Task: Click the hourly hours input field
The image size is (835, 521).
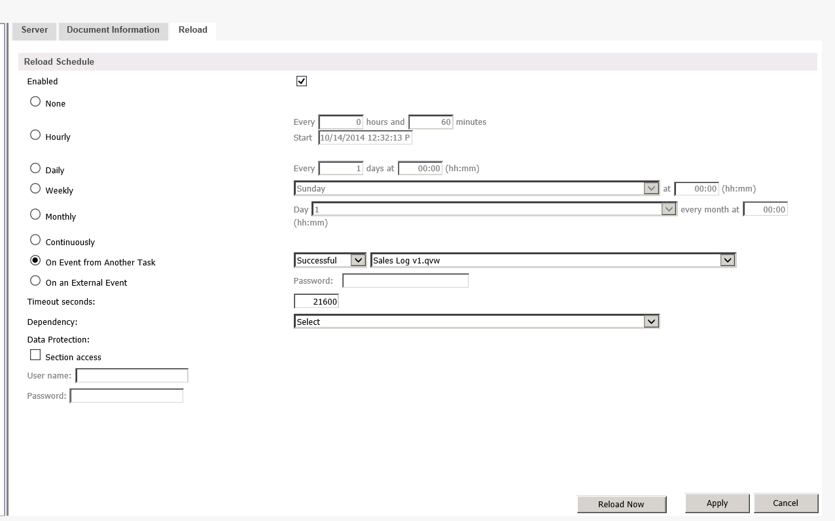Action: point(341,122)
